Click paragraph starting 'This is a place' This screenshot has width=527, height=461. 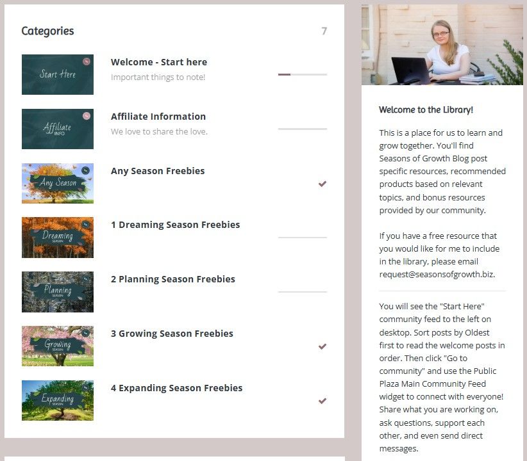coord(442,172)
